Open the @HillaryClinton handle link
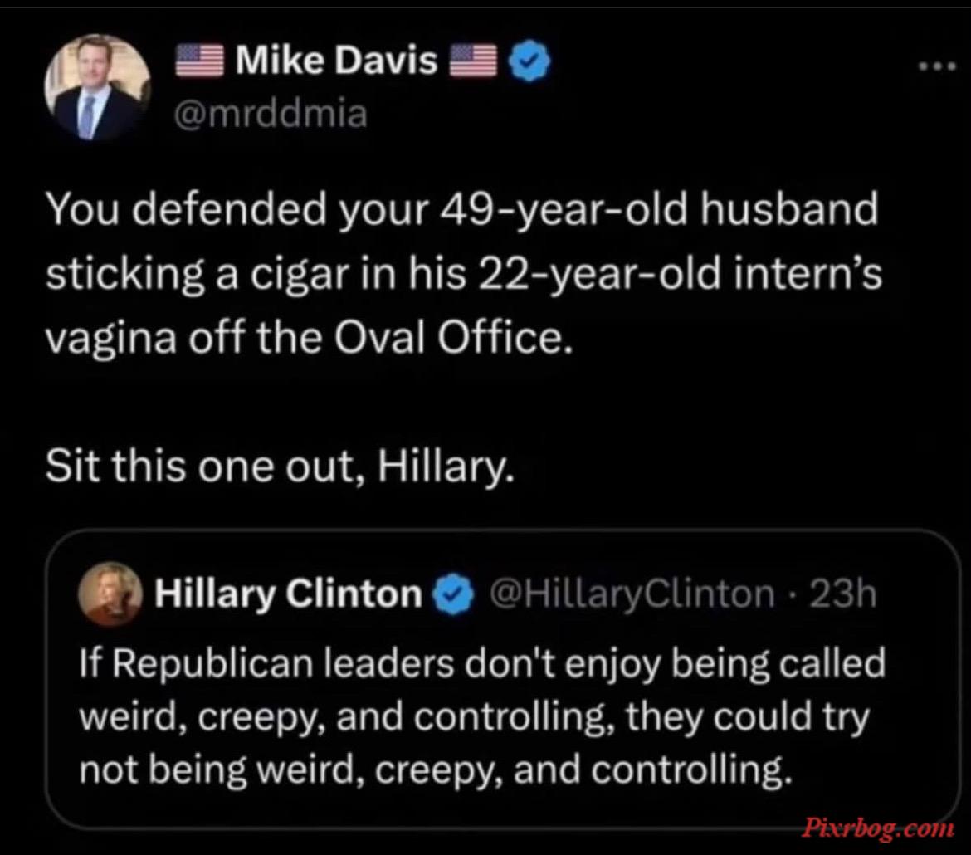 [x=632, y=594]
